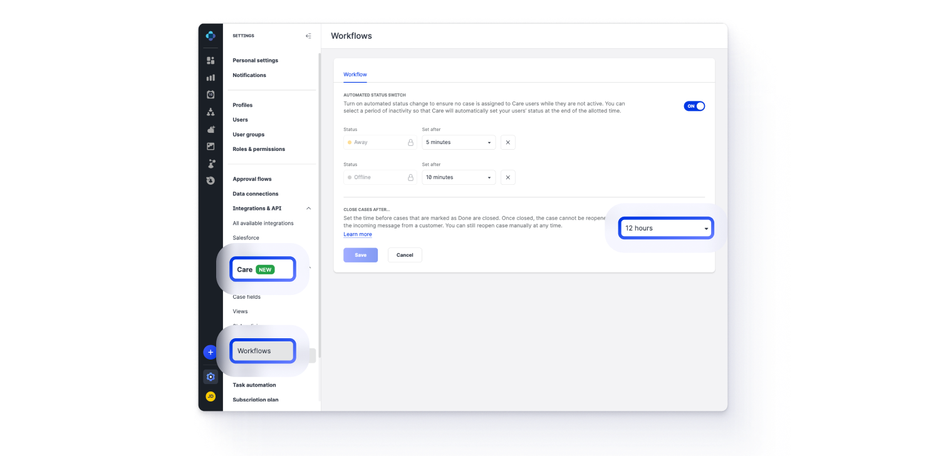The image size is (926, 456).
Task: Open the 5 minutes Set after dropdown
Action: pos(459,142)
